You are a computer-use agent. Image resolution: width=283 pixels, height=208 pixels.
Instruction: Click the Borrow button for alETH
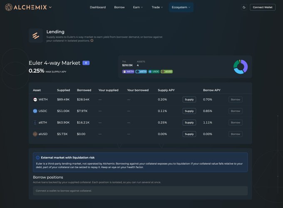pos(236,122)
